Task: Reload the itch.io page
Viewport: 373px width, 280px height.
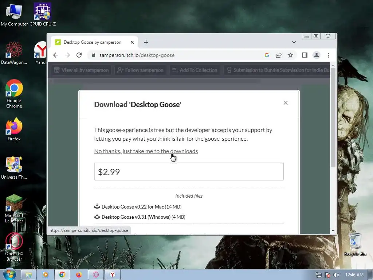Action: pyautogui.click(x=79, y=55)
